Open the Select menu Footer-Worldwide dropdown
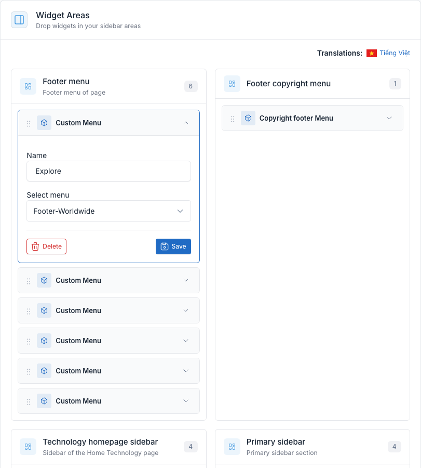Image resolution: width=421 pixels, height=468 pixels. pyautogui.click(x=108, y=211)
